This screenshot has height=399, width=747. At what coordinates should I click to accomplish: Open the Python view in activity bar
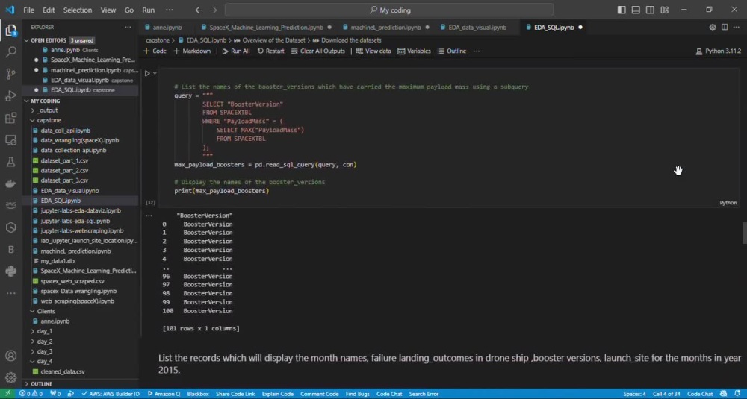pos(10,271)
